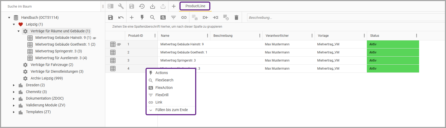Screen dimensions: 446x128
Task: Click the circular restore history icon
Action: coord(142,6)
